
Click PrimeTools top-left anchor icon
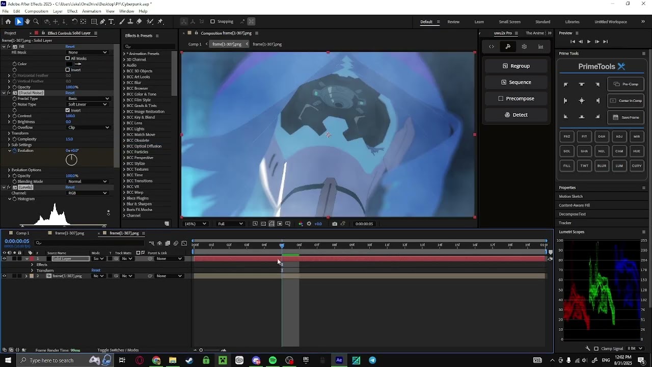tap(565, 84)
